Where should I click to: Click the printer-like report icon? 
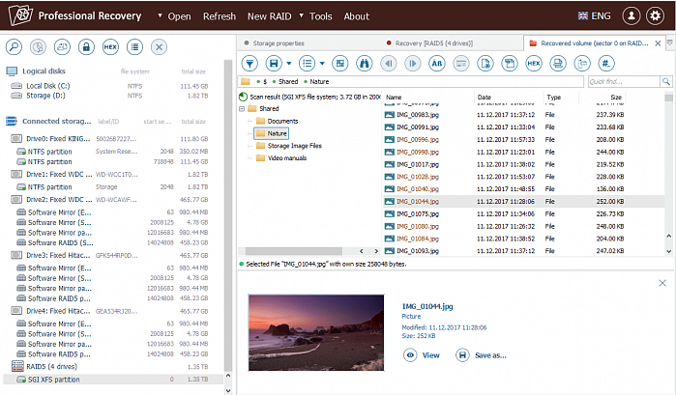tap(558, 64)
